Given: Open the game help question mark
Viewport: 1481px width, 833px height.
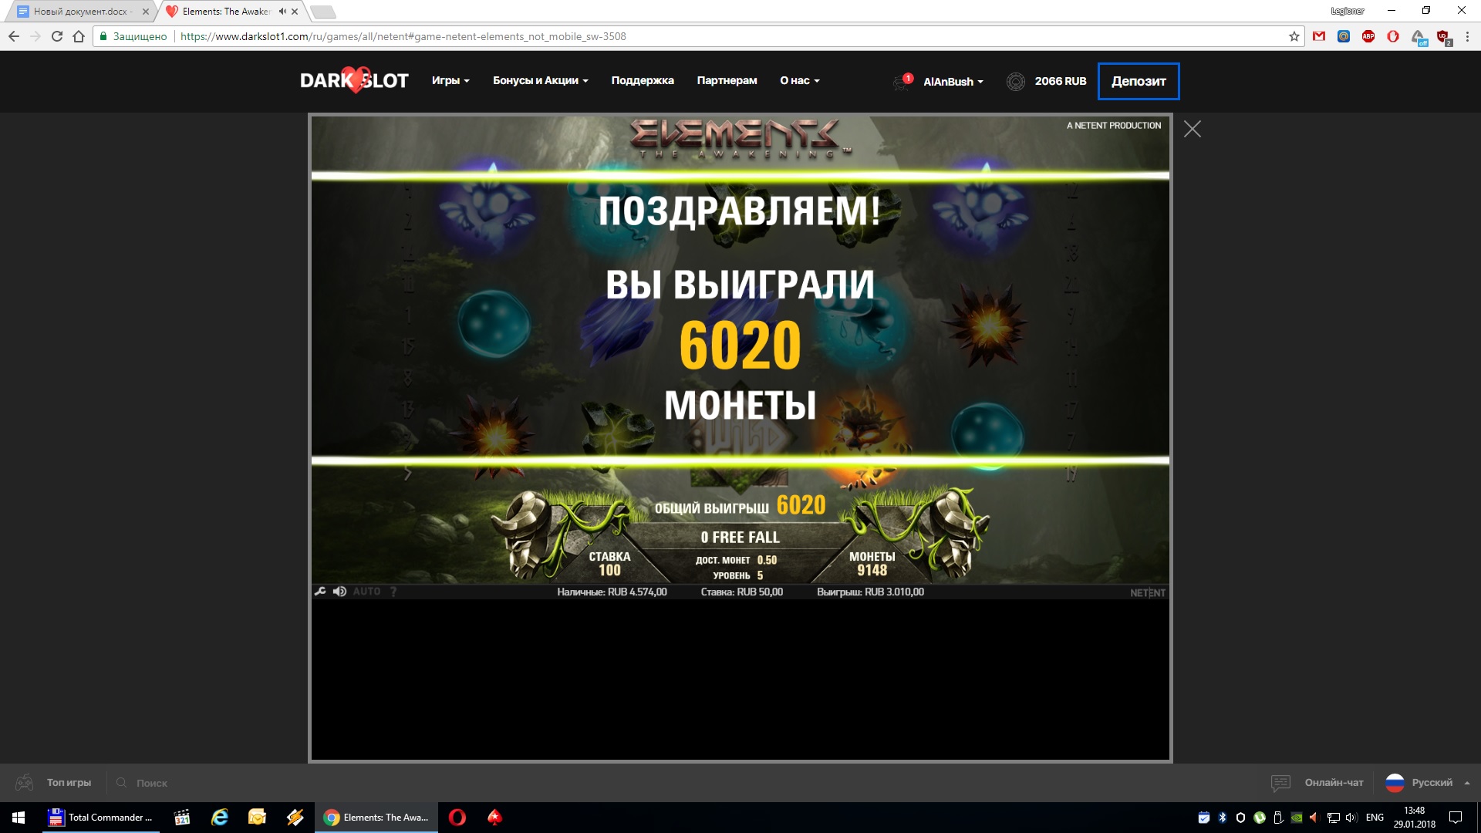Looking at the screenshot, I should point(393,592).
